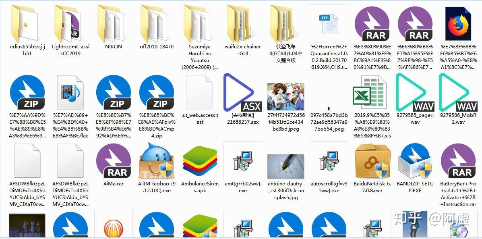This screenshot has width=482, height=239.
Task: Select the 097c458a7bd3b jpeg file
Action: click(x=329, y=108)
